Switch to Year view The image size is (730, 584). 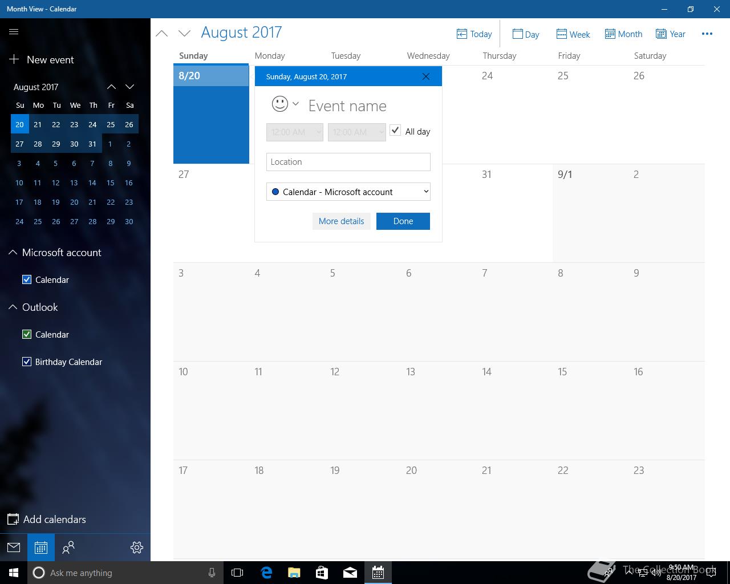671,34
